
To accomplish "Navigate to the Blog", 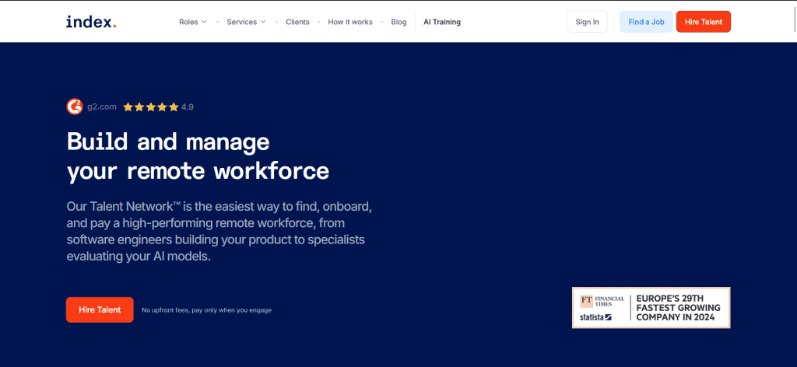I will (398, 22).
